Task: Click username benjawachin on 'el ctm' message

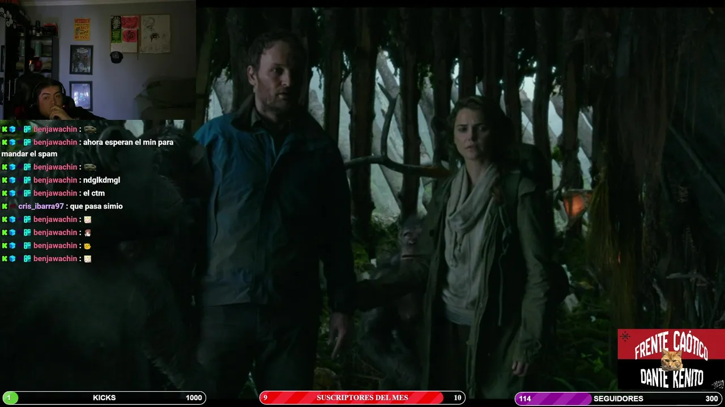Action: [x=55, y=193]
